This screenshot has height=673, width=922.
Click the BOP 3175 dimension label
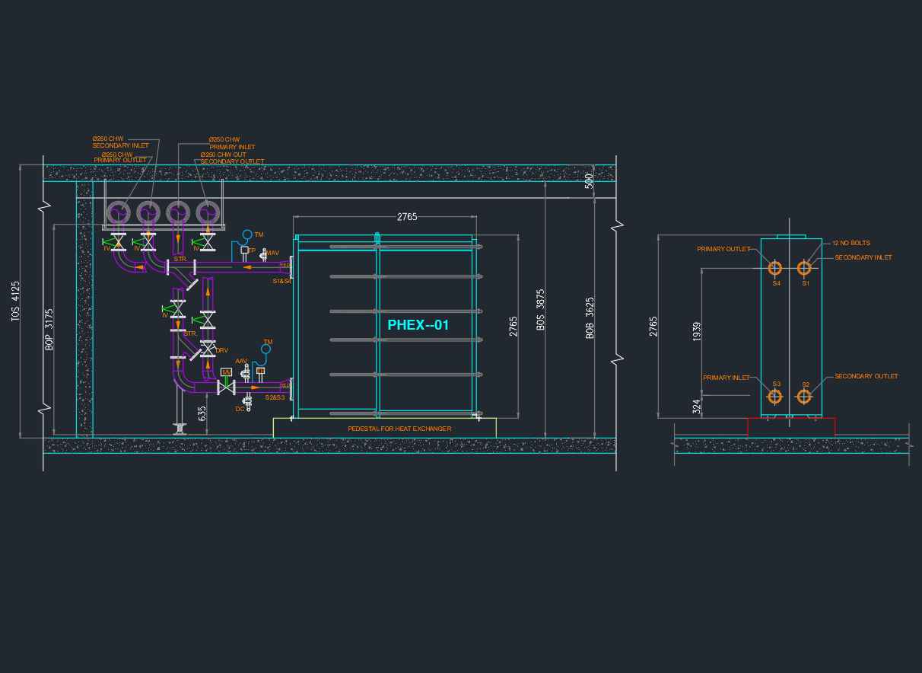49,328
